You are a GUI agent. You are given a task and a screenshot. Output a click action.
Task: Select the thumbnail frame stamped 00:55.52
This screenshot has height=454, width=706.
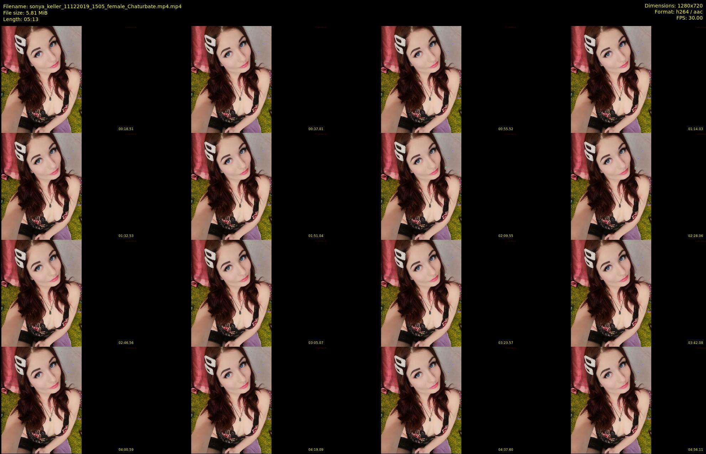[x=421, y=79]
